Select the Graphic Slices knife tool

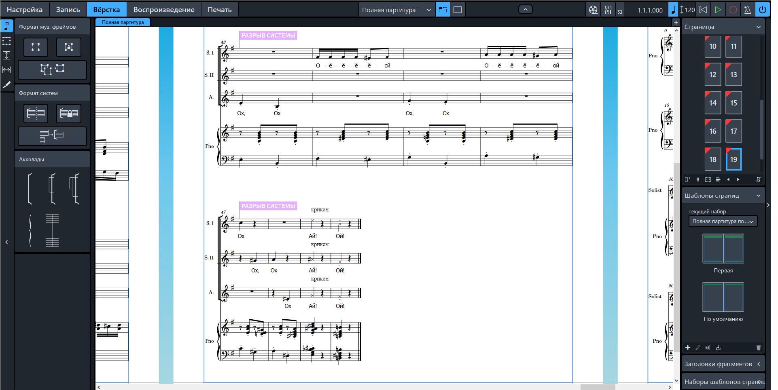point(6,84)
